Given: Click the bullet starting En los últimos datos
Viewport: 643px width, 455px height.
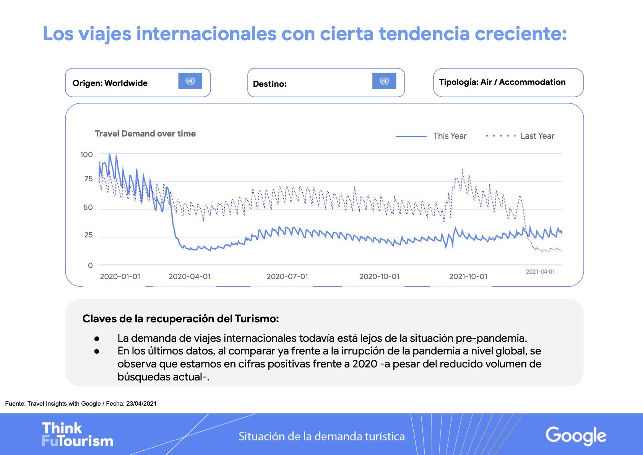Looking at the screenshot, I should 329,364.
